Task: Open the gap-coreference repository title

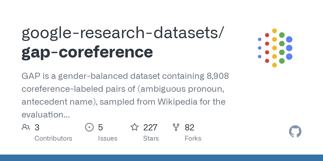Action: pos(87,52)
